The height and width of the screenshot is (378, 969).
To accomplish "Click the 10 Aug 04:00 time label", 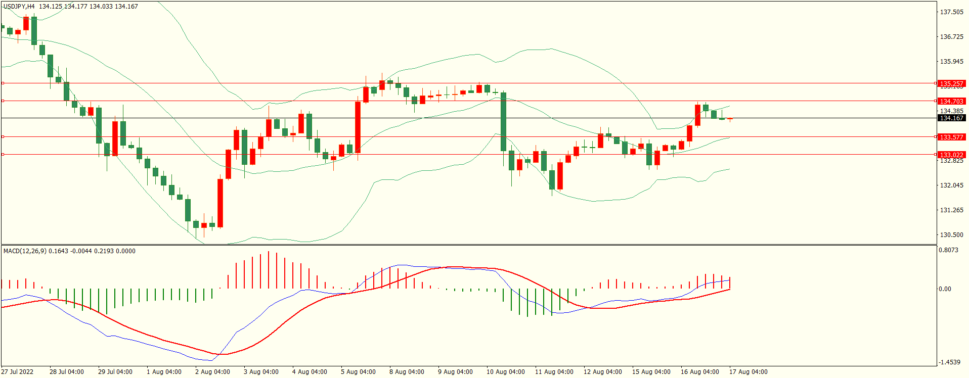I will point(506,372).
